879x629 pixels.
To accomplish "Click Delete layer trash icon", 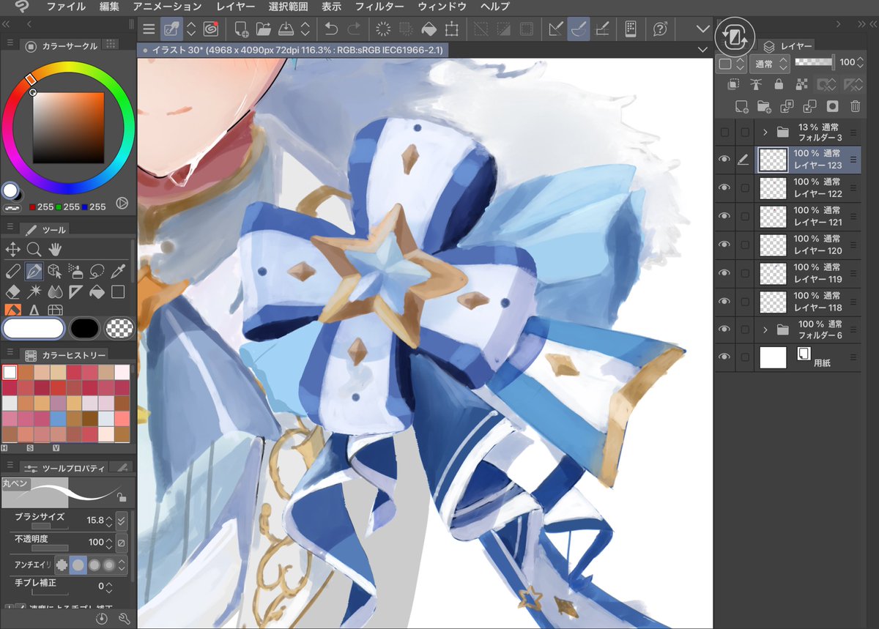I will pyautogui.click(x=855, y=106).
